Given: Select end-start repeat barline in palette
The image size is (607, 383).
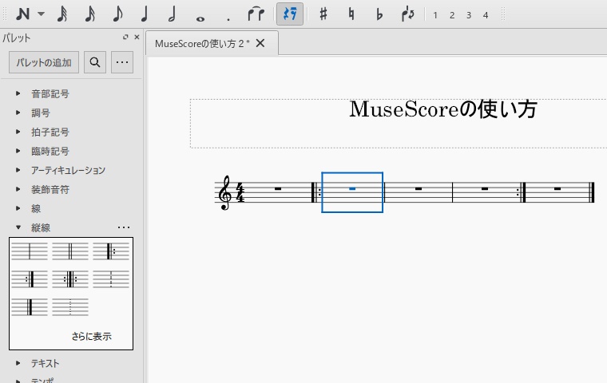Looking at the screenshot, I should point(70,279).
